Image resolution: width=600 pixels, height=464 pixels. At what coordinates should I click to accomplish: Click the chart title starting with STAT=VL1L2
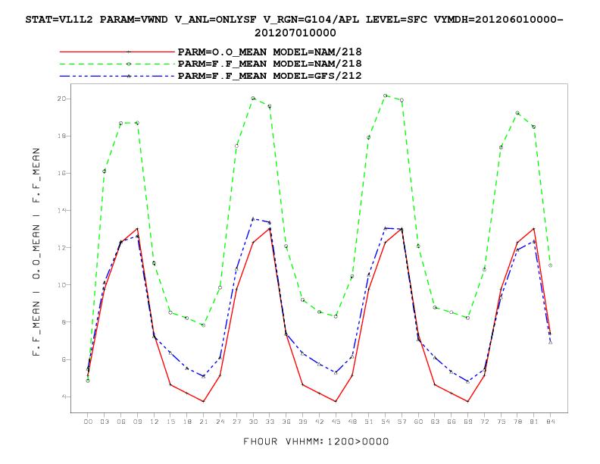294,26
